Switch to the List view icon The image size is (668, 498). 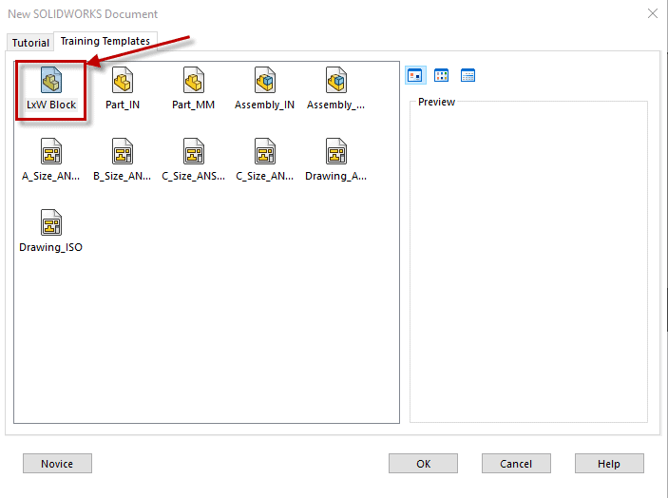click(441, 75)
